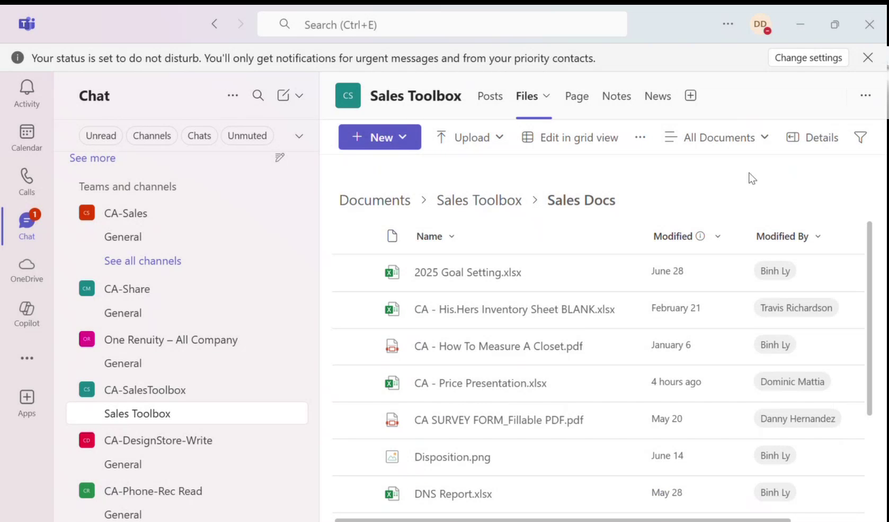The height and width of the screenshot is (522, 889).
Task: Open See all channels under CA-Sales
Action: pyautogui.click(x=143, y=260)
